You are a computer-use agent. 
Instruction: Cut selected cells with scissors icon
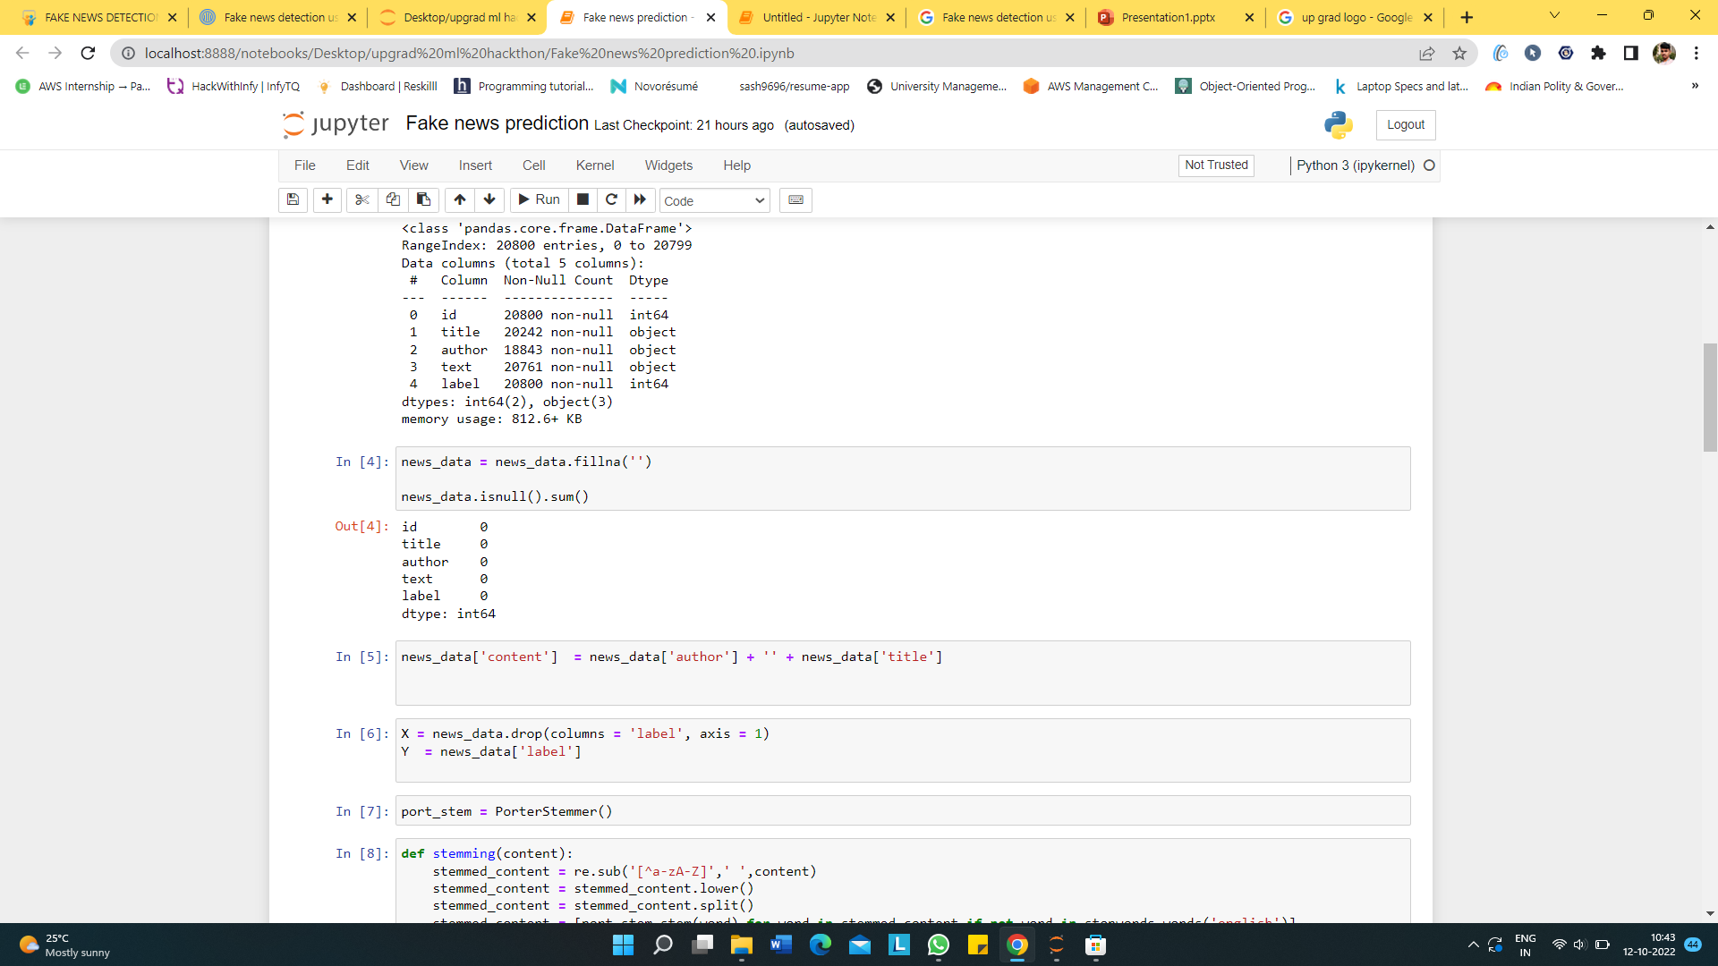click(361, 199)
